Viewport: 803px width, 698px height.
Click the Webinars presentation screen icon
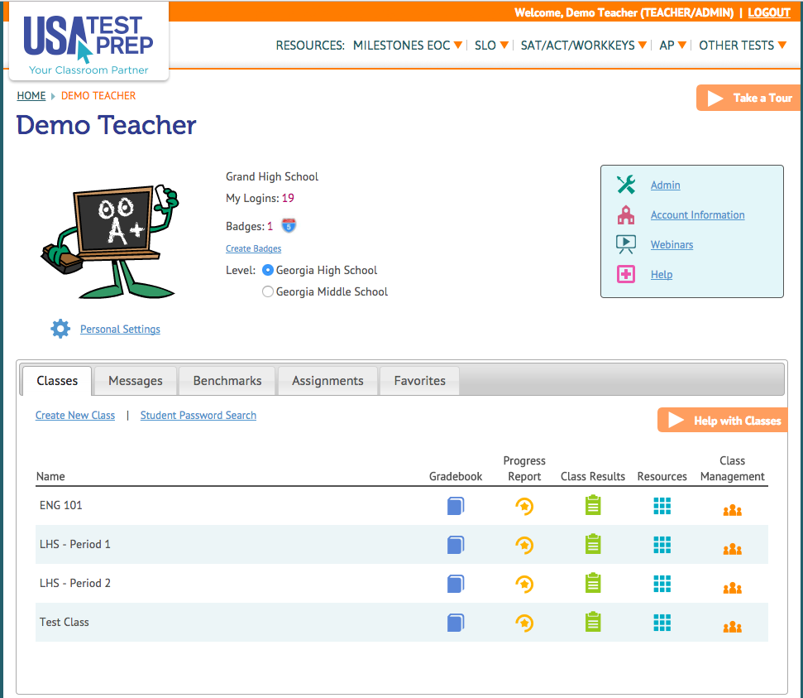[626, 244]
